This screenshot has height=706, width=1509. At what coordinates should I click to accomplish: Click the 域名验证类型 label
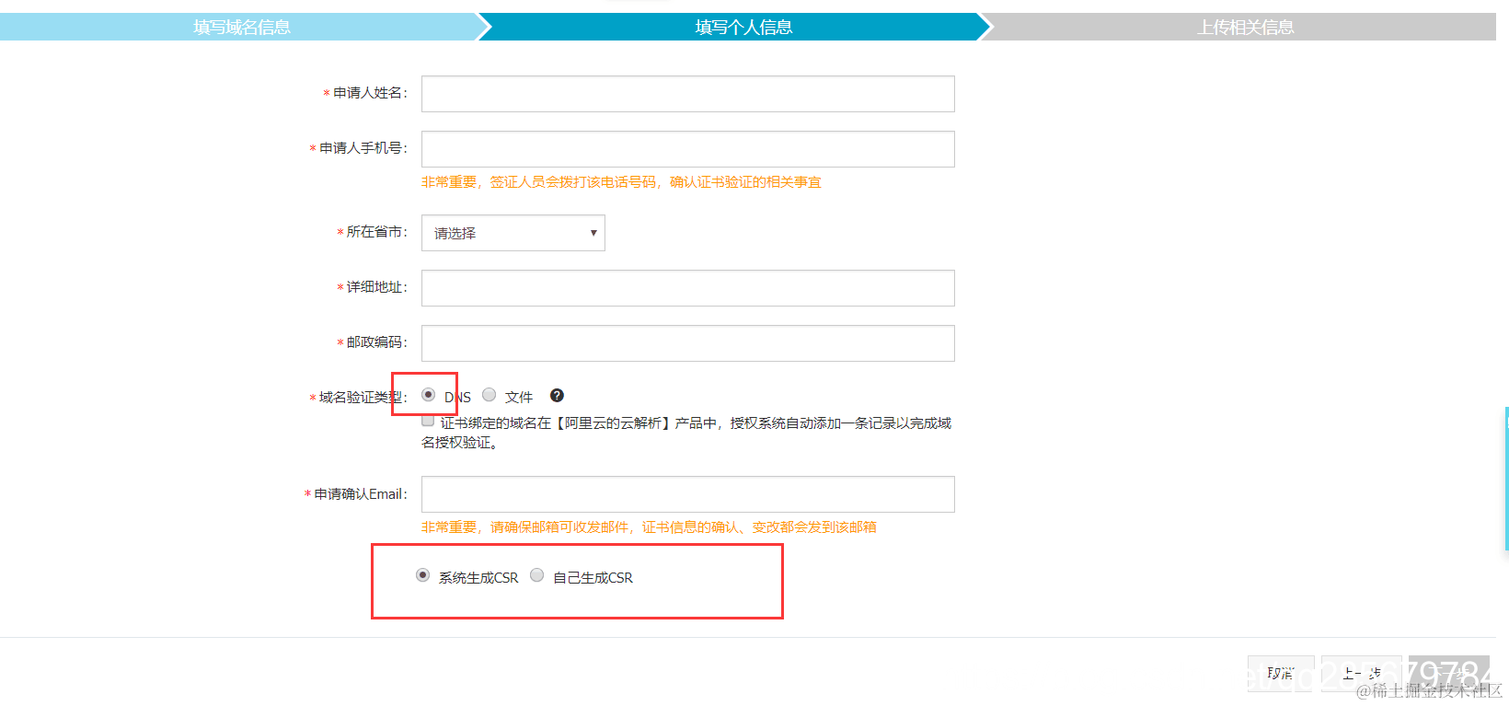pos(359,398)
